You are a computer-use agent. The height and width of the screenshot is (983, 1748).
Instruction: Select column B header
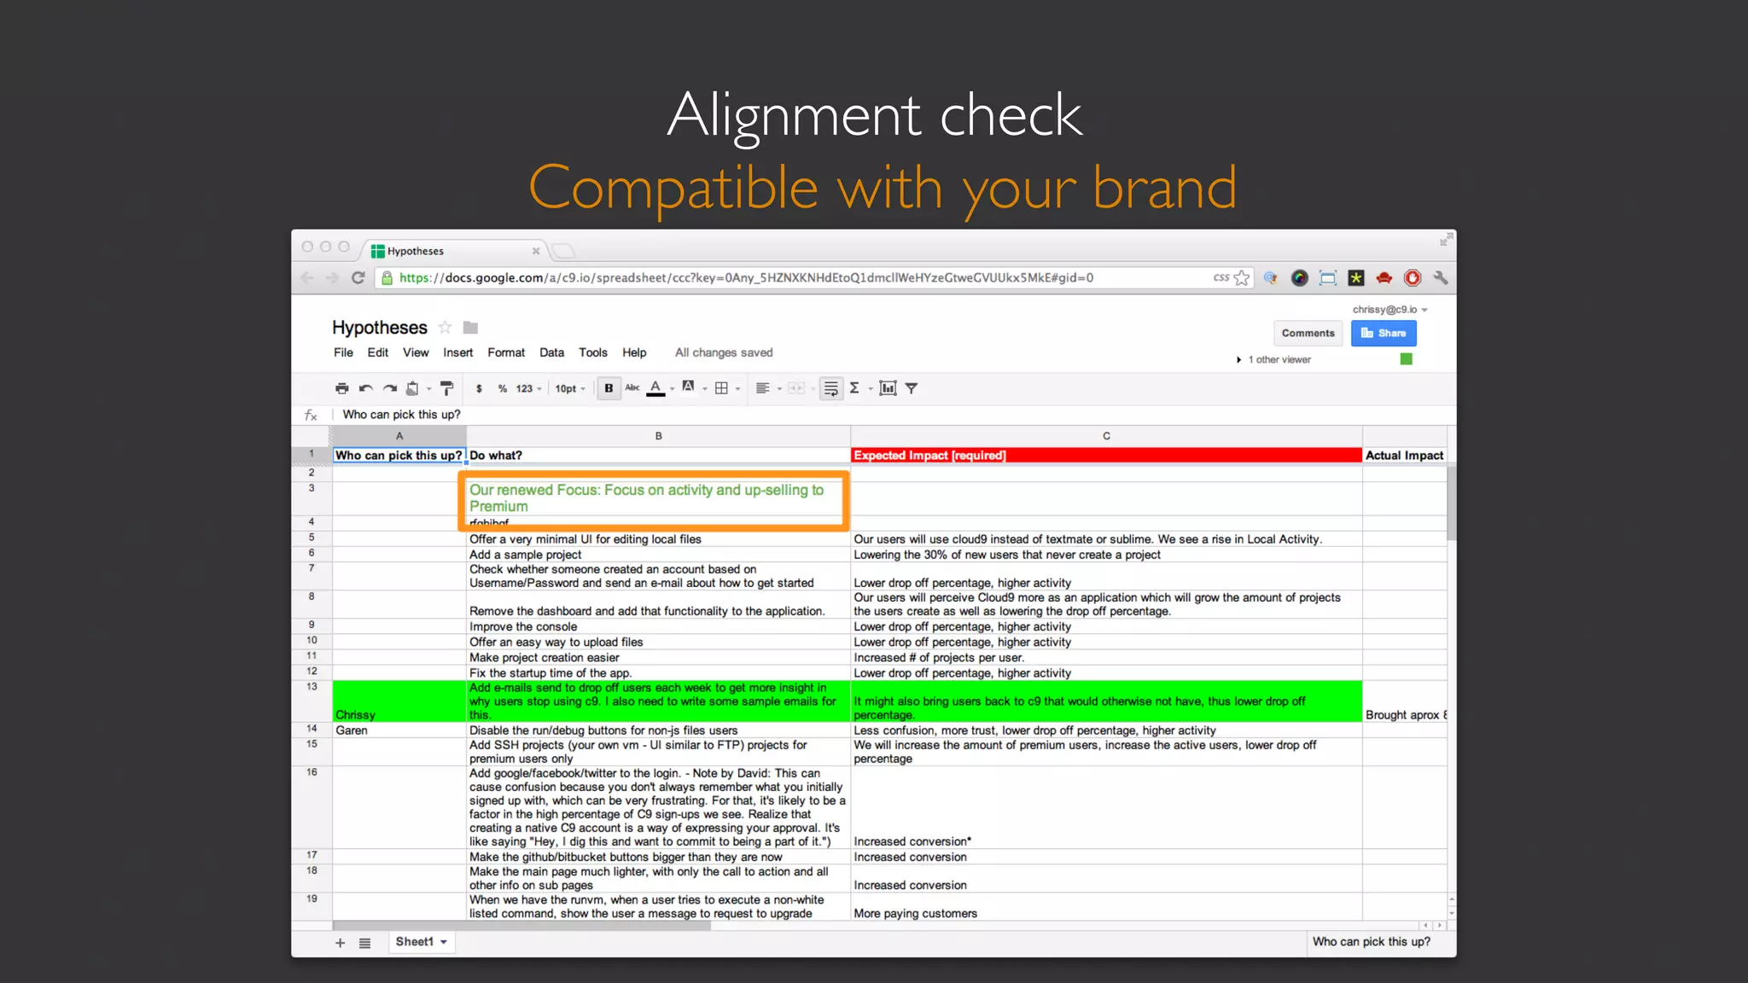[x=658, y=436]
